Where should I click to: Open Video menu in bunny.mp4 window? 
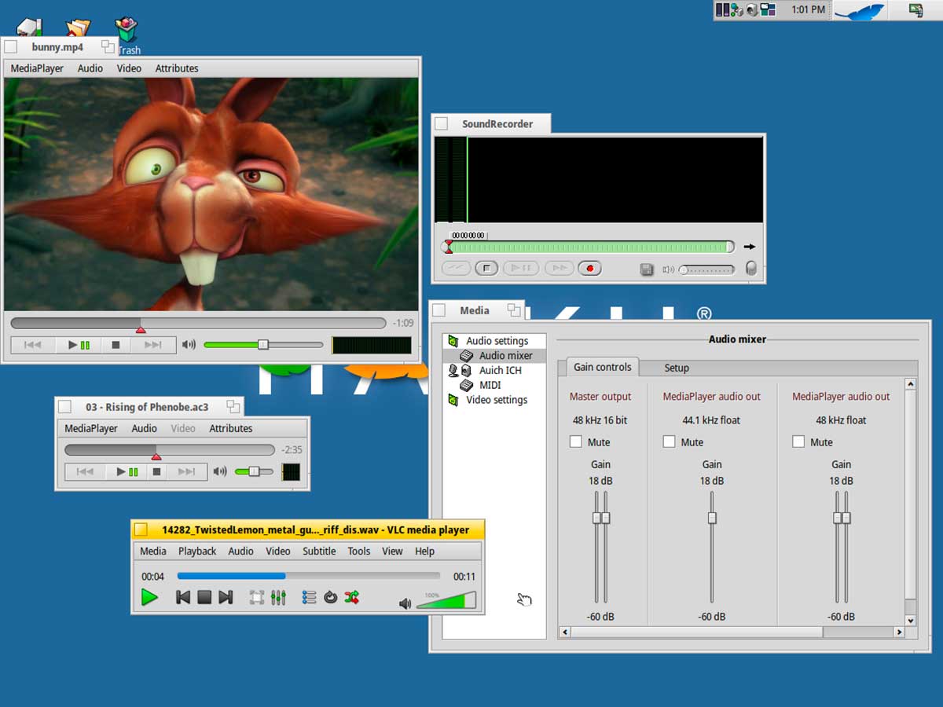click(129, 68)
